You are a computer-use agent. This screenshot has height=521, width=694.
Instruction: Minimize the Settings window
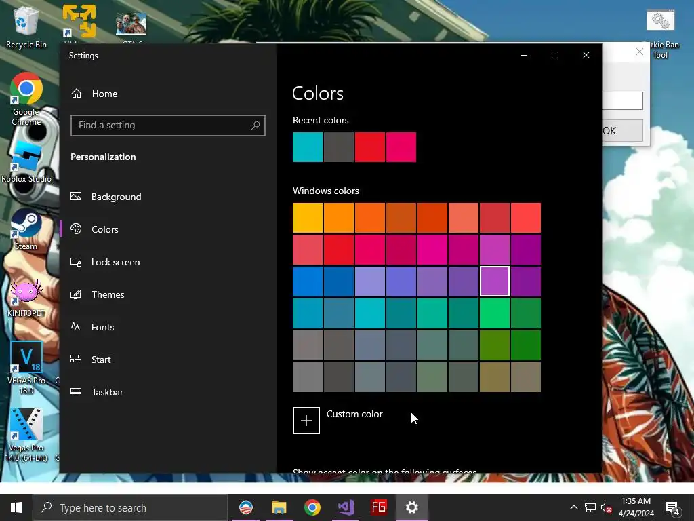coord(524,55)
